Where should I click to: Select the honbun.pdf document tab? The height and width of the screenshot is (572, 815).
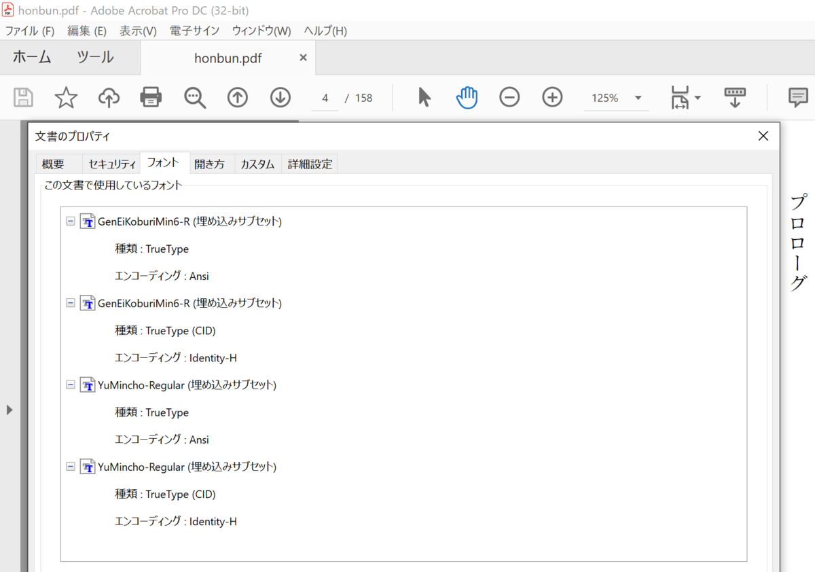coord(228,58)
